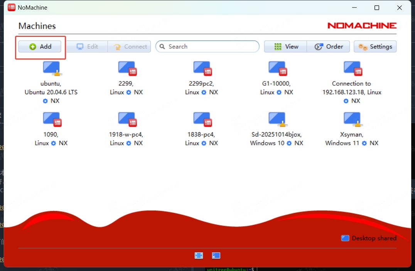415x271 pixels.
Task: Click the monitor icon on Edit
Action: click(80, 47)
